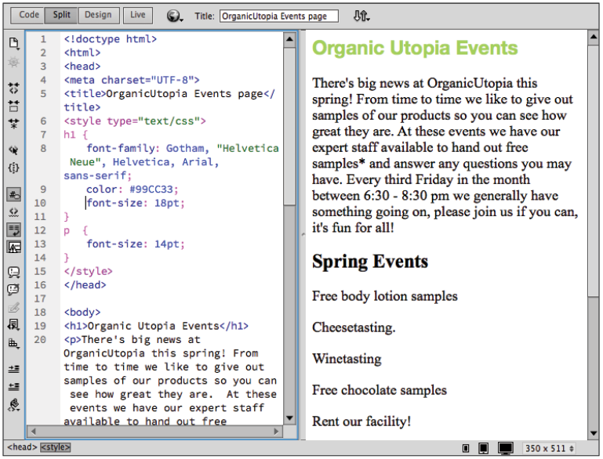Click the Balance Braces icon
The image size is (603, 459).
click(13, 168)
